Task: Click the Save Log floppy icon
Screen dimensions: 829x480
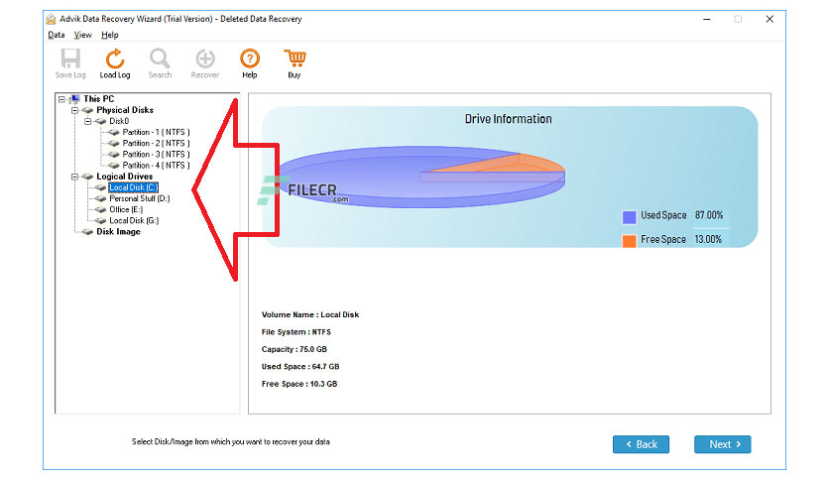Action: (70, 59)
